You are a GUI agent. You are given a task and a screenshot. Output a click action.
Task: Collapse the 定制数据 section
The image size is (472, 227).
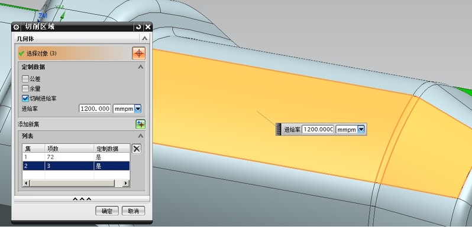point(141,67)
